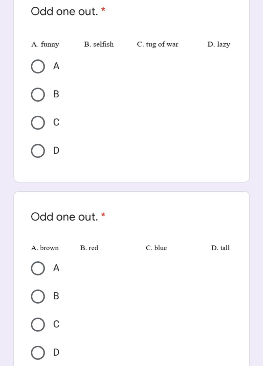The height and width of the screenshot is (366, 263).
Task: Select radio A in the funny/selfish question
Action: 38,66
